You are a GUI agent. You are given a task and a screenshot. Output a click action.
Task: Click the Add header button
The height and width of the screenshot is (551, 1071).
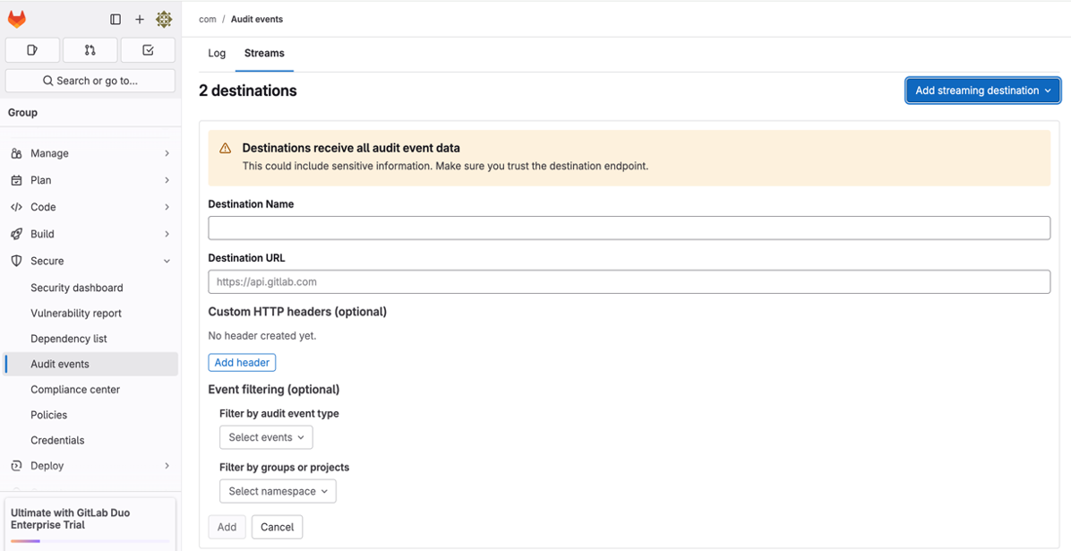242,363
